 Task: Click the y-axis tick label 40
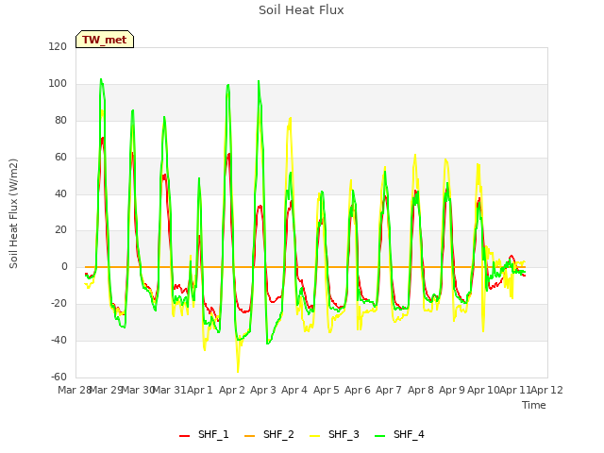click(60, 193)
